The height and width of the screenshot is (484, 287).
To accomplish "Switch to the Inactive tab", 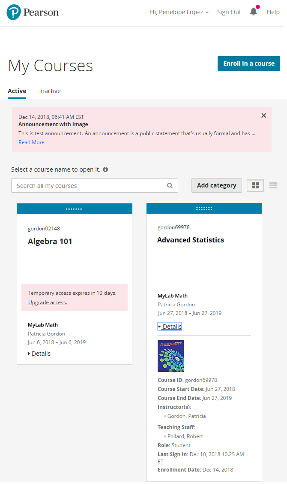I will (50, 91).
